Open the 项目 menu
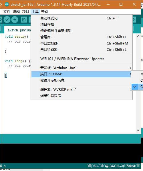 pos(26,11)
